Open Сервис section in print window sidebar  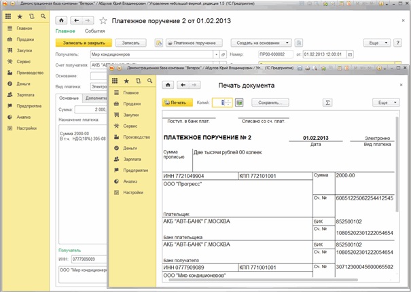click(130, 126)
